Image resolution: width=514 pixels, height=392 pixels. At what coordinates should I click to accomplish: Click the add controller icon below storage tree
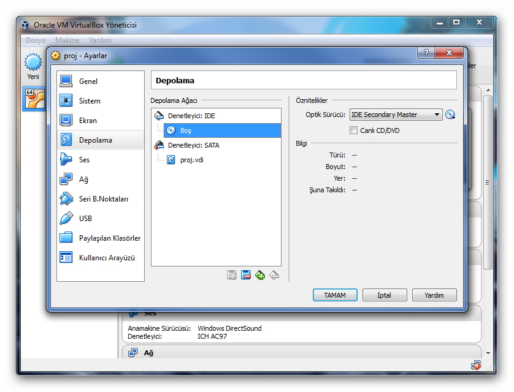[x=232, y=275]
